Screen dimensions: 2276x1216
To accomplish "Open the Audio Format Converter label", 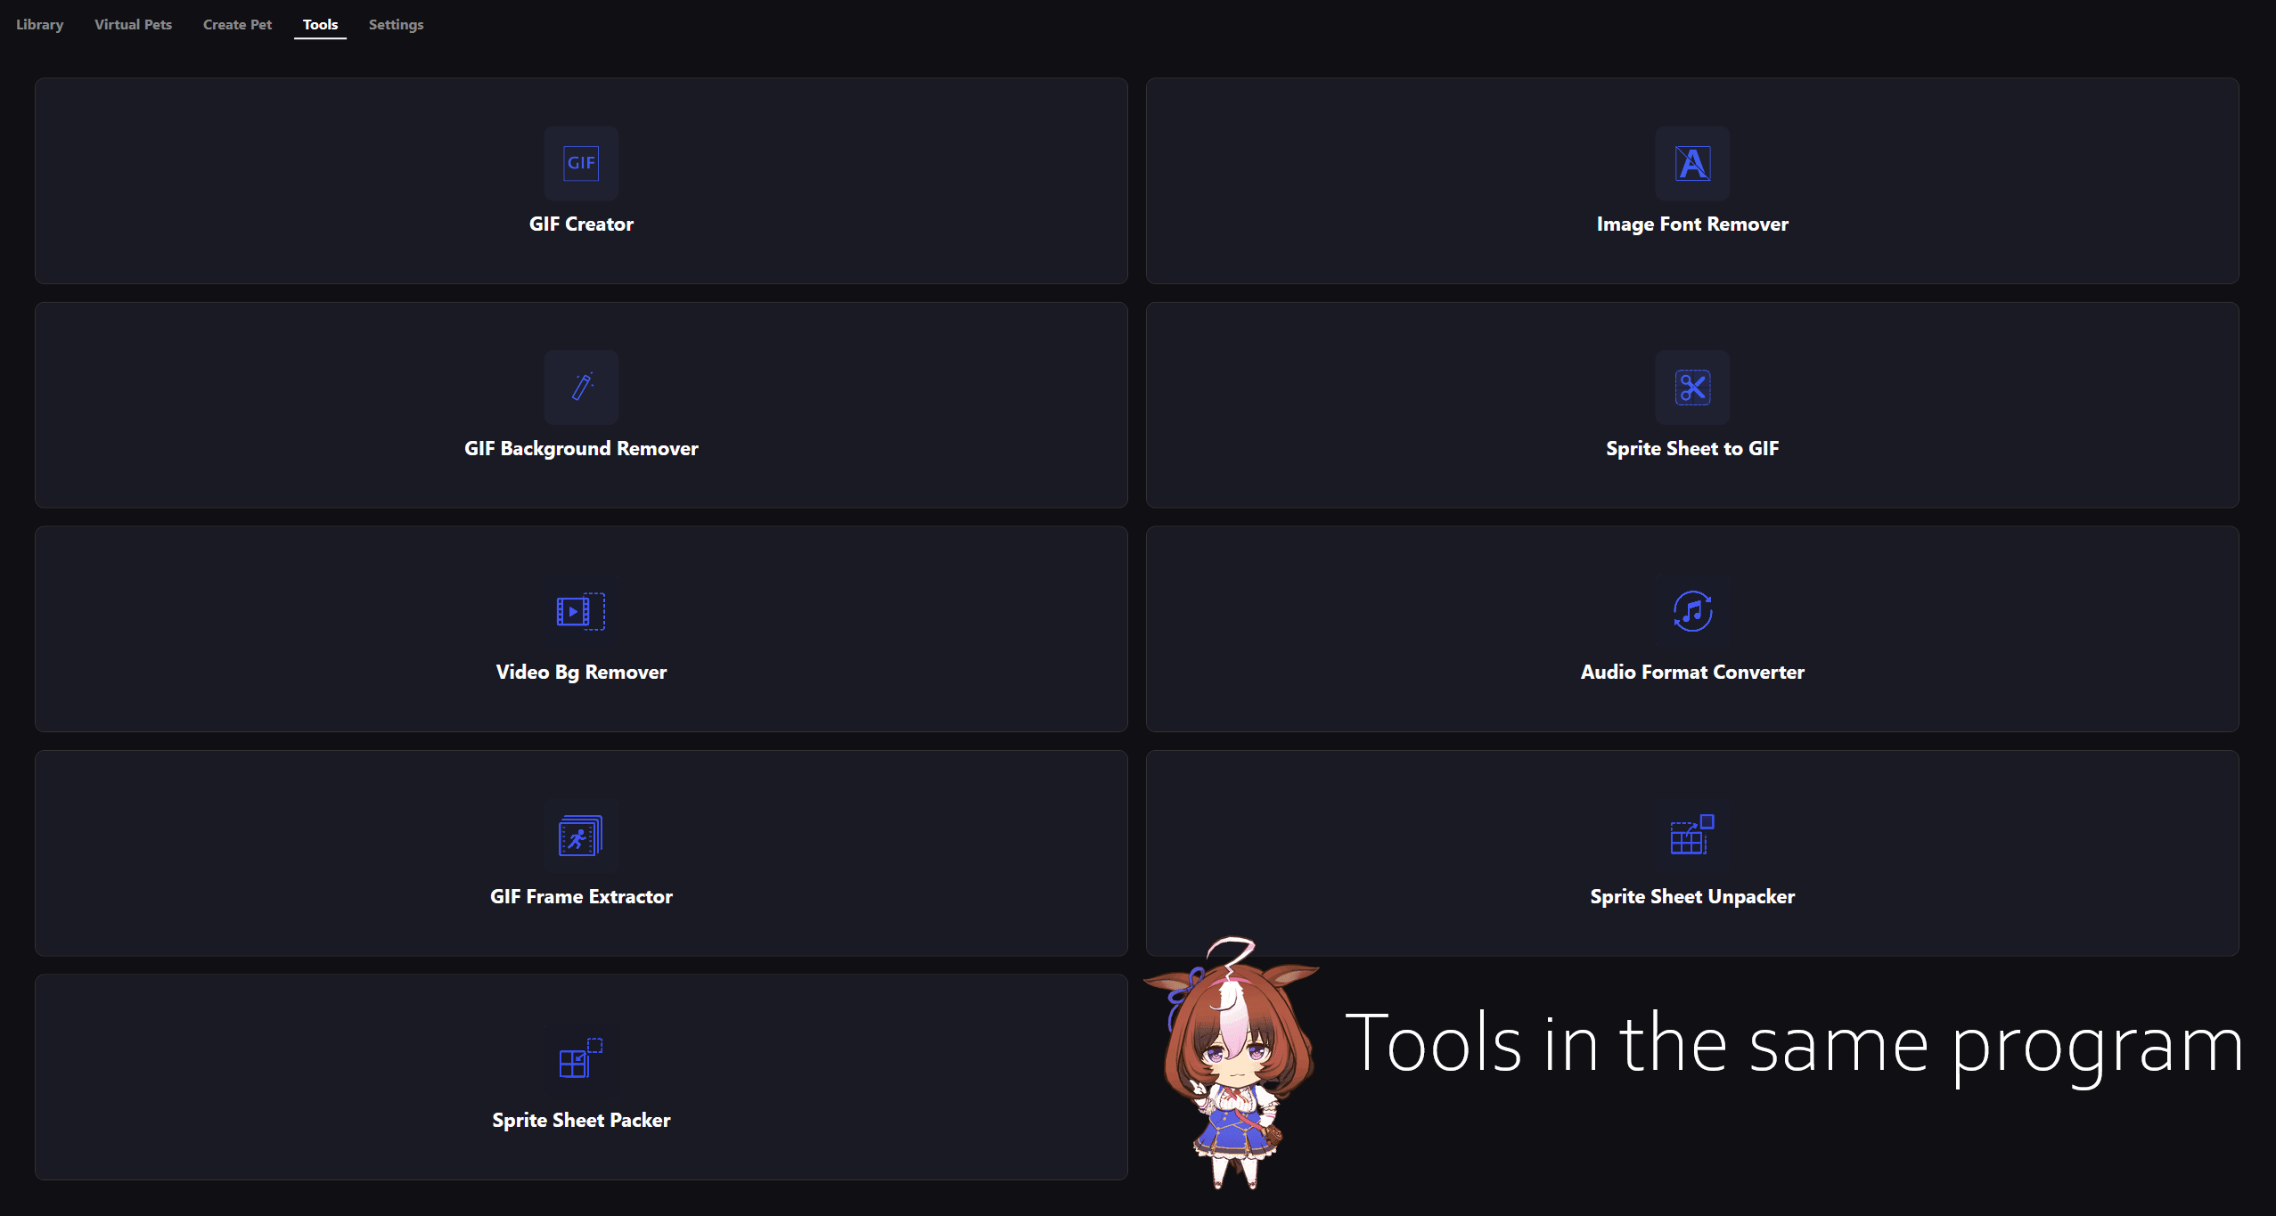I will click(x=1692, y=673).
